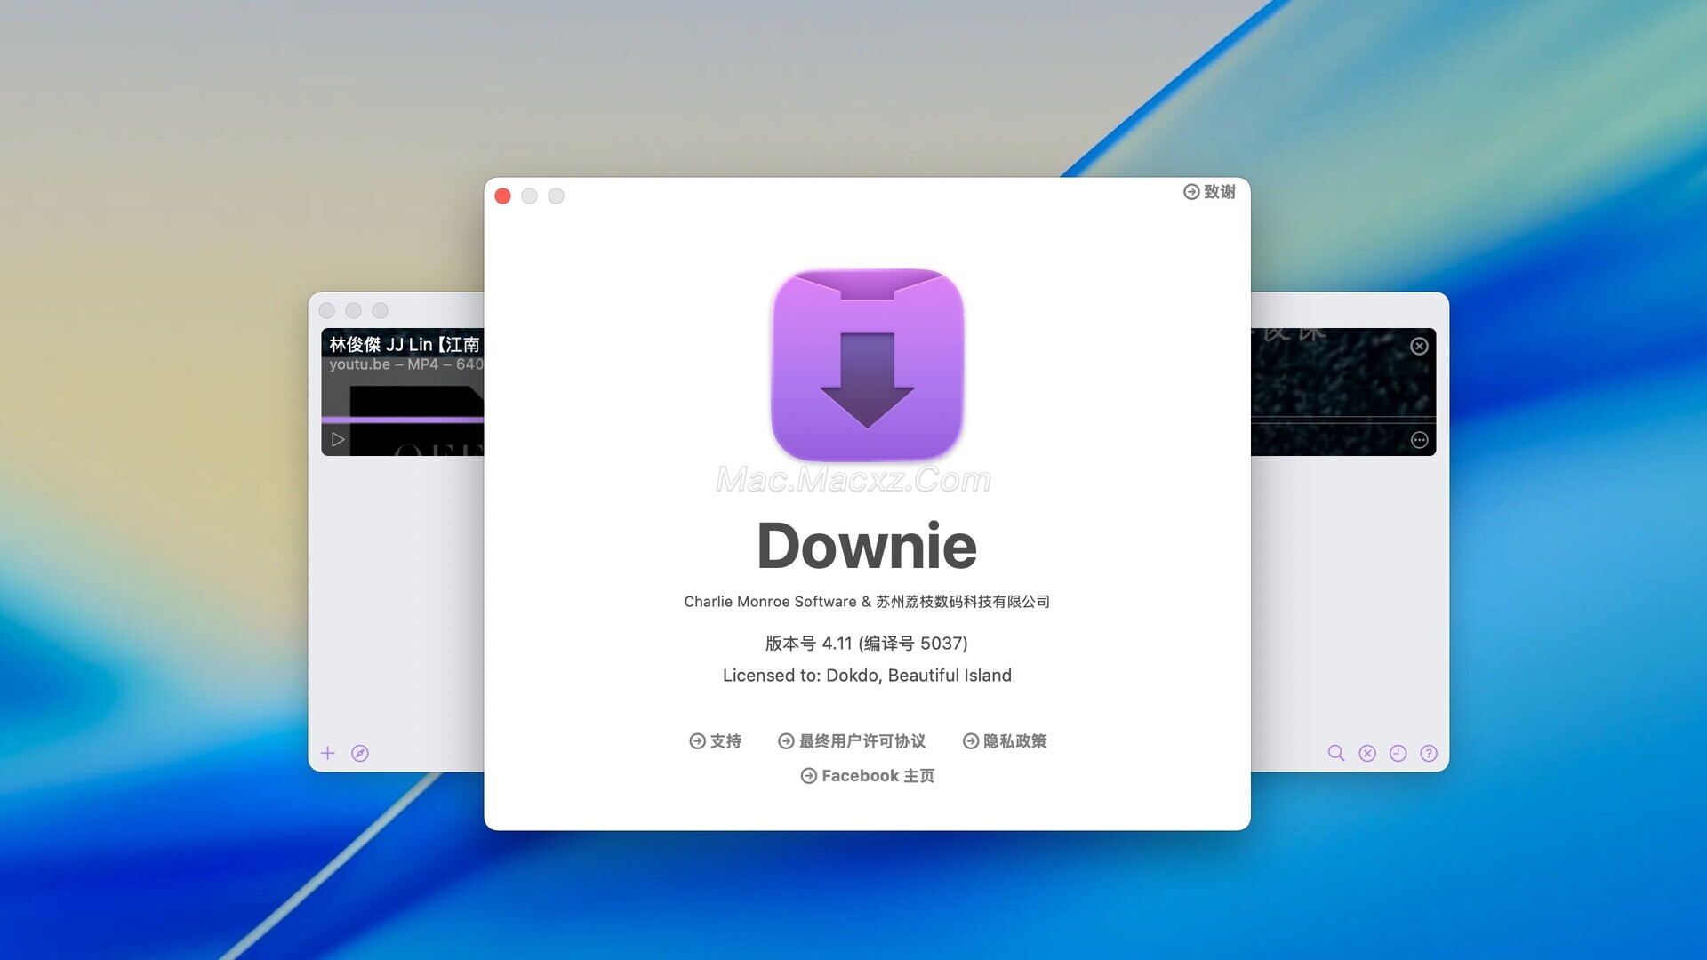This screenshot has height=960, width=1707.
Task: Open the 致谢 acknowledgments link
Action: click(x=1209, y=192)
